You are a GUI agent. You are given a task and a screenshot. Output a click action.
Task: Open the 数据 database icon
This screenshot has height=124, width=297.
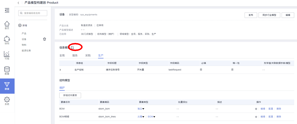[7, 69]
